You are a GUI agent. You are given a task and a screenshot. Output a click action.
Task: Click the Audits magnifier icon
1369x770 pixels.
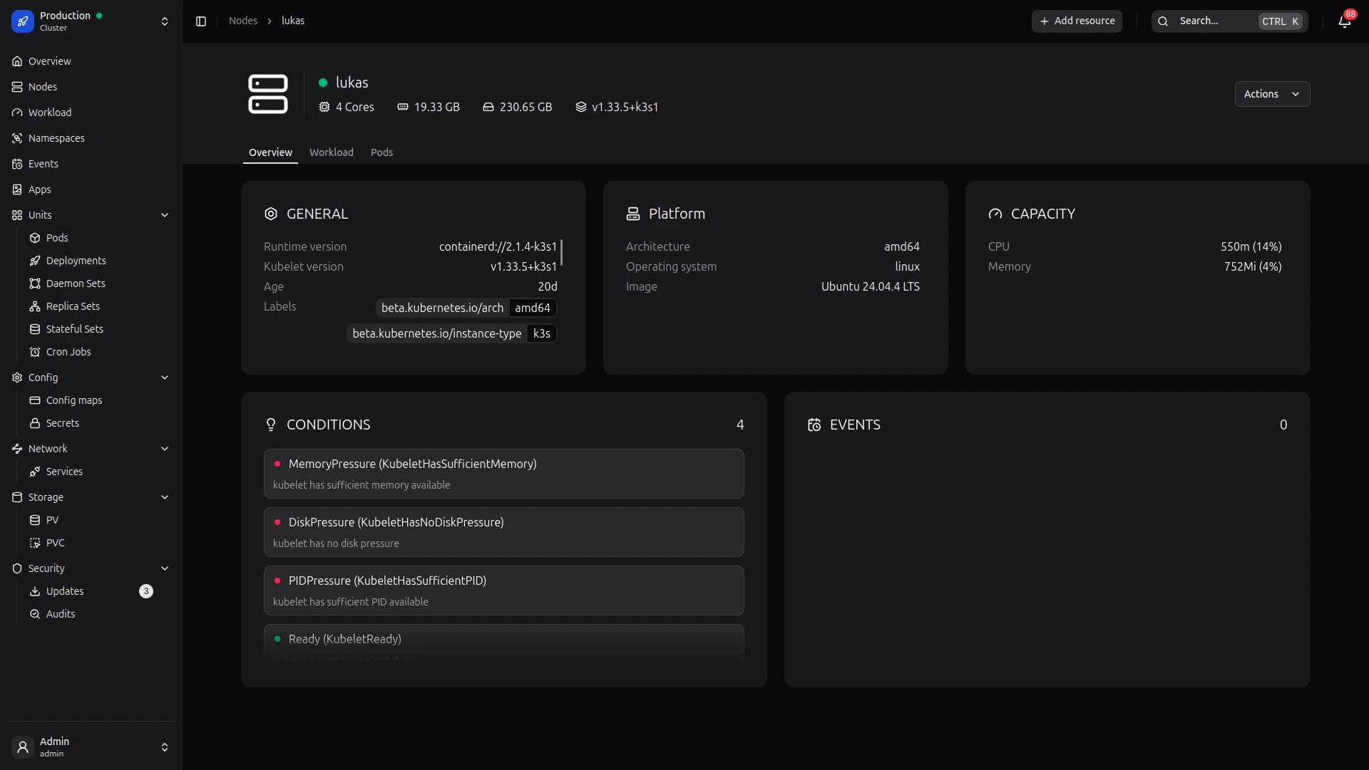35,614
